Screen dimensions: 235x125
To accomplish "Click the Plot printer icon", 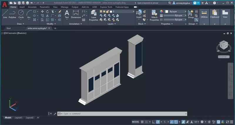I will pyautogui.click(x=27, y=3).
